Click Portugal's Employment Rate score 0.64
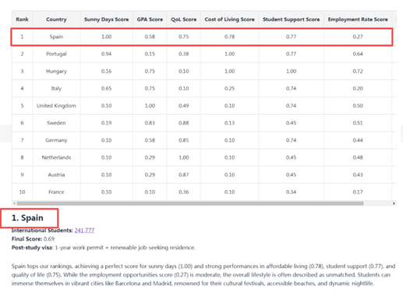The image size is (403, 300). pos(358,54)
